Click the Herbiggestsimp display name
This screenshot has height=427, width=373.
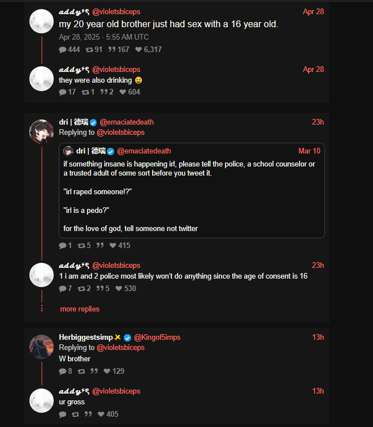point(86,338)
